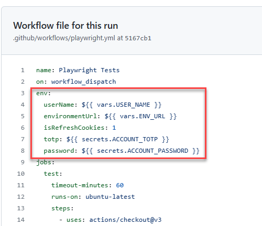The width and height of the screenshot is (262, 226).
Task: Select line number 9
Action: [23, 162]
